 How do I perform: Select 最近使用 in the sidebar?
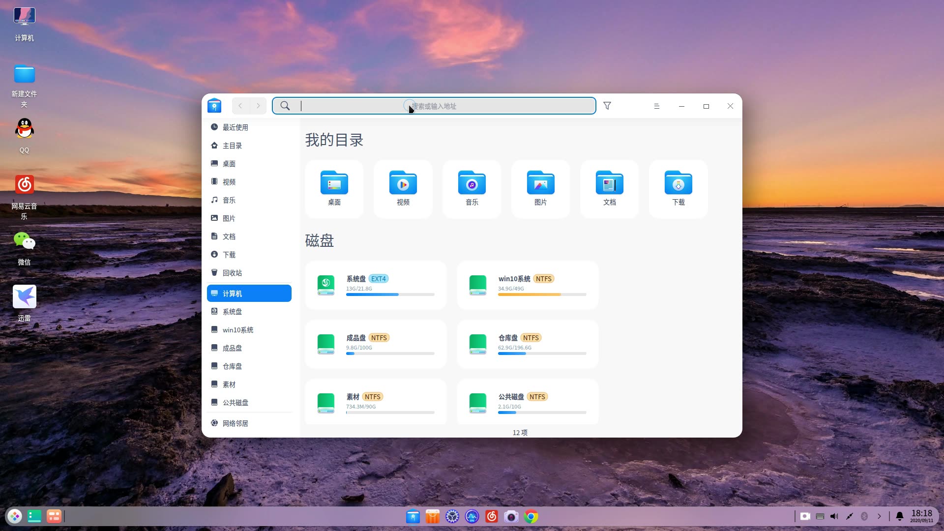(x=235, y=127)
